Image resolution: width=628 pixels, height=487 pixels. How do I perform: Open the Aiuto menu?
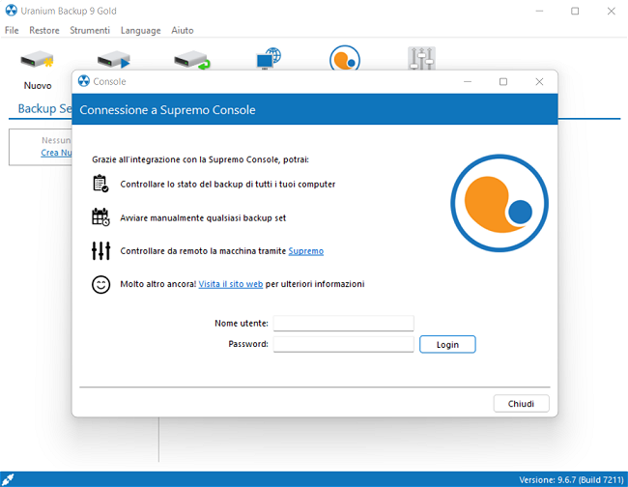coord(183,31)
